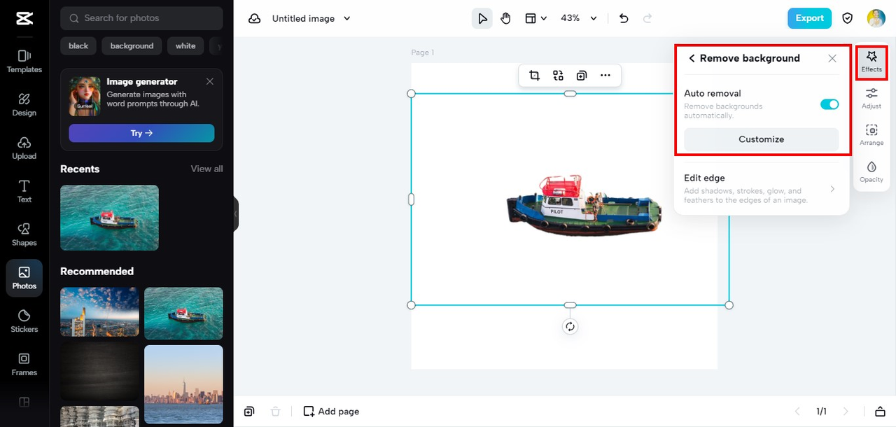Toggle the Auto removal switch off
The width and height of the screenshot is (896, 427).
point(829,104)
